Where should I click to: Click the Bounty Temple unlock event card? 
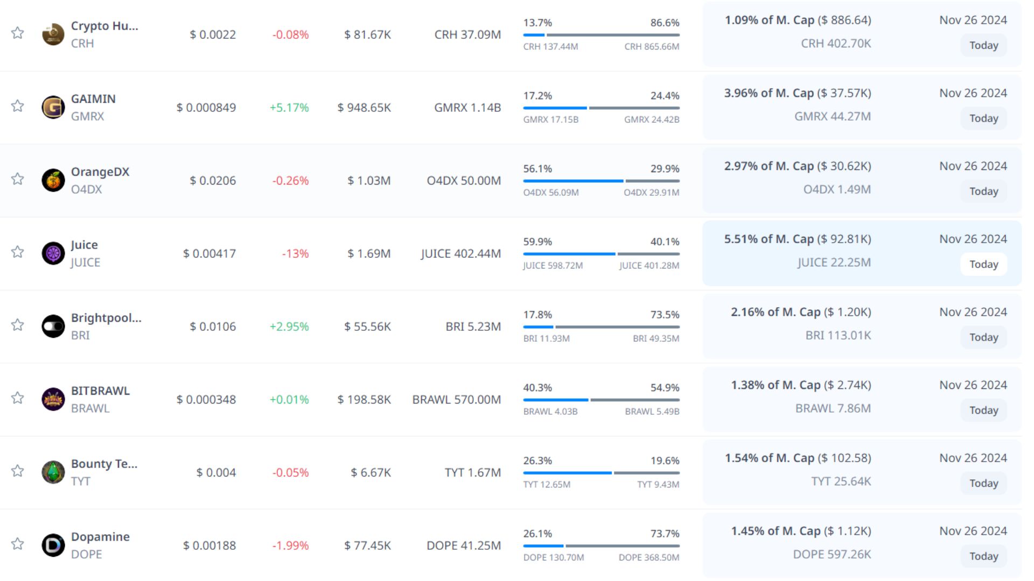pos(862,472)
